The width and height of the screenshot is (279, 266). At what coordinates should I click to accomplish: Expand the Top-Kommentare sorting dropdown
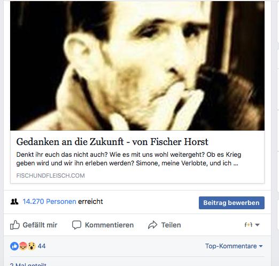click(x=234, y=246)
